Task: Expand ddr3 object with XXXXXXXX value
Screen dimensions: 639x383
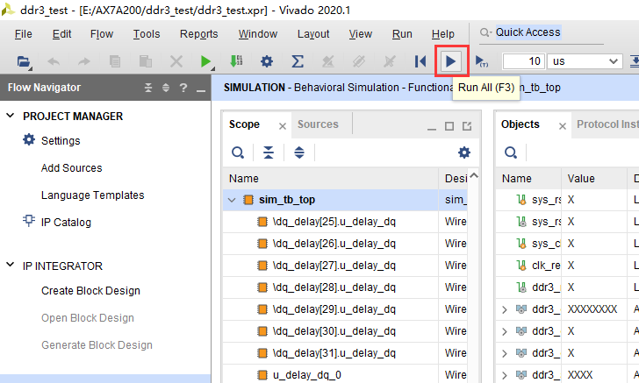Action: 505,309
